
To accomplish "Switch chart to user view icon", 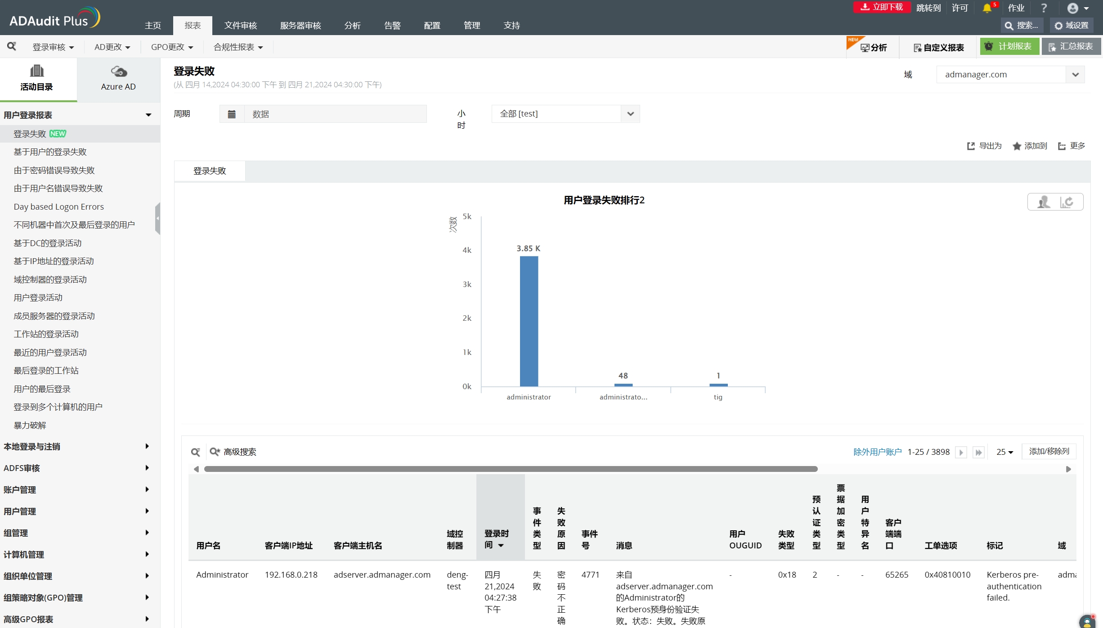I will [1043, 202].
